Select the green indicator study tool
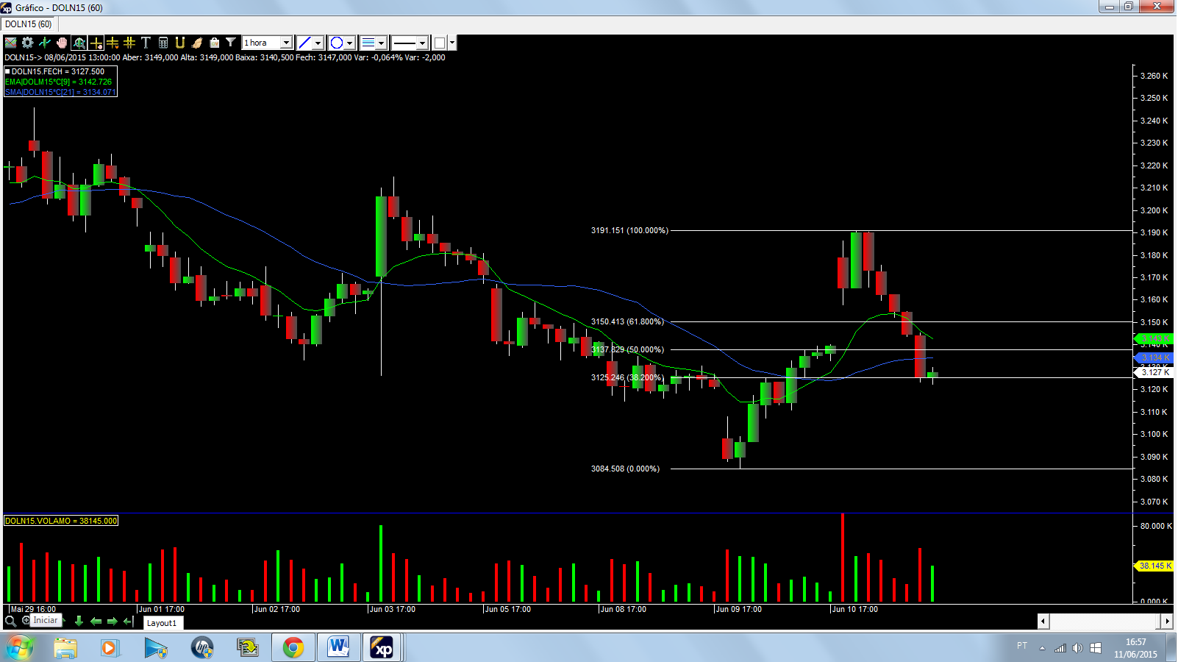This screenshot has width=1178, height=662. click(x=45, y=43)
